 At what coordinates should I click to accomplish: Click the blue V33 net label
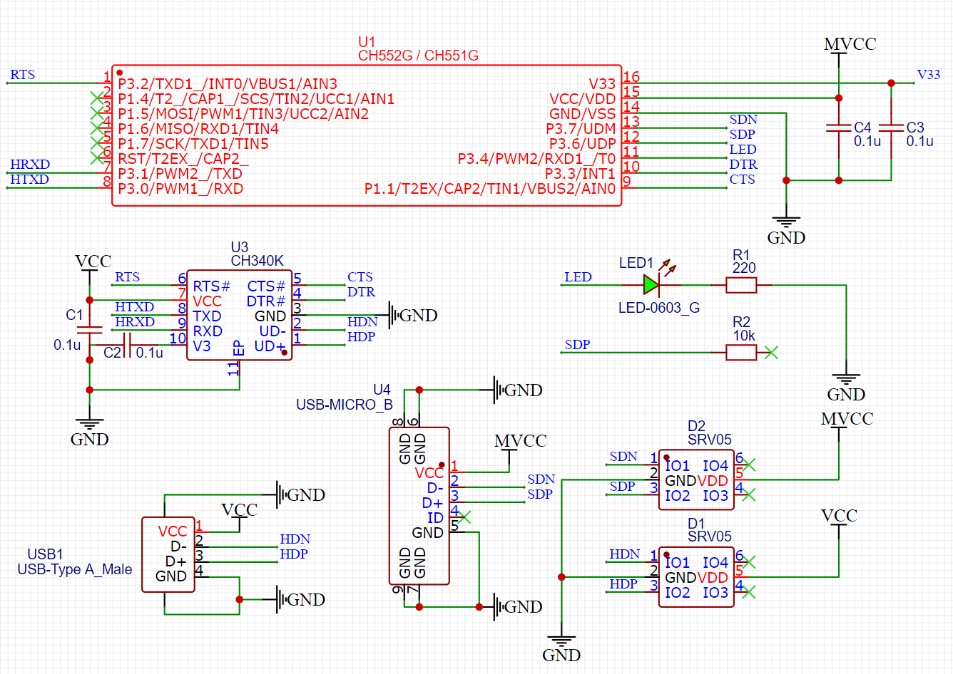(928, 74)
